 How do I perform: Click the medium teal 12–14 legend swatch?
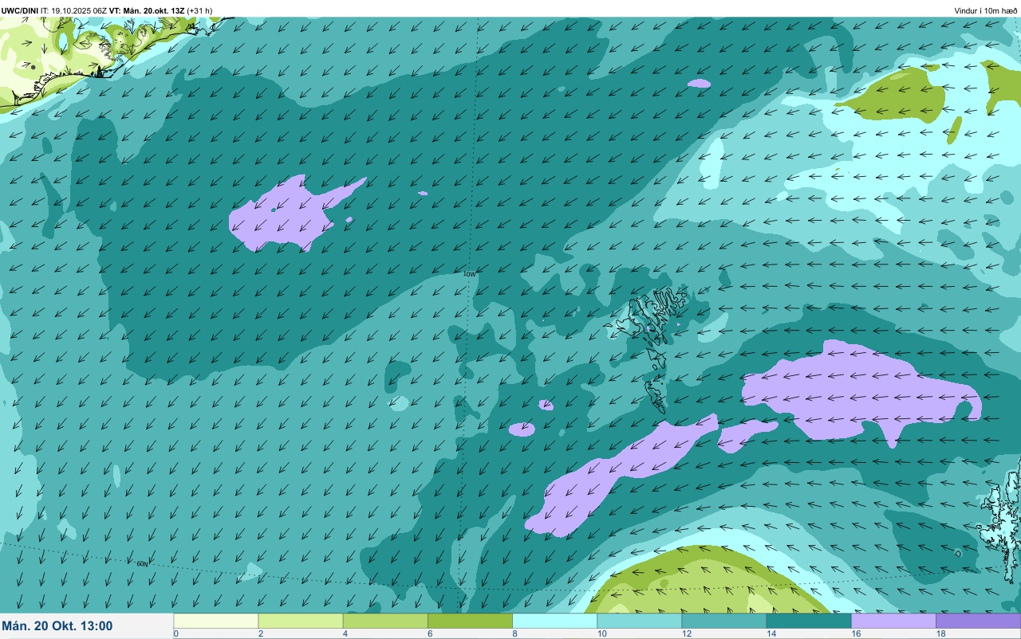tap(723, 621)
